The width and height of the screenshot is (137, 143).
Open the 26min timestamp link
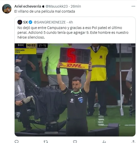(x=76, y=6)
